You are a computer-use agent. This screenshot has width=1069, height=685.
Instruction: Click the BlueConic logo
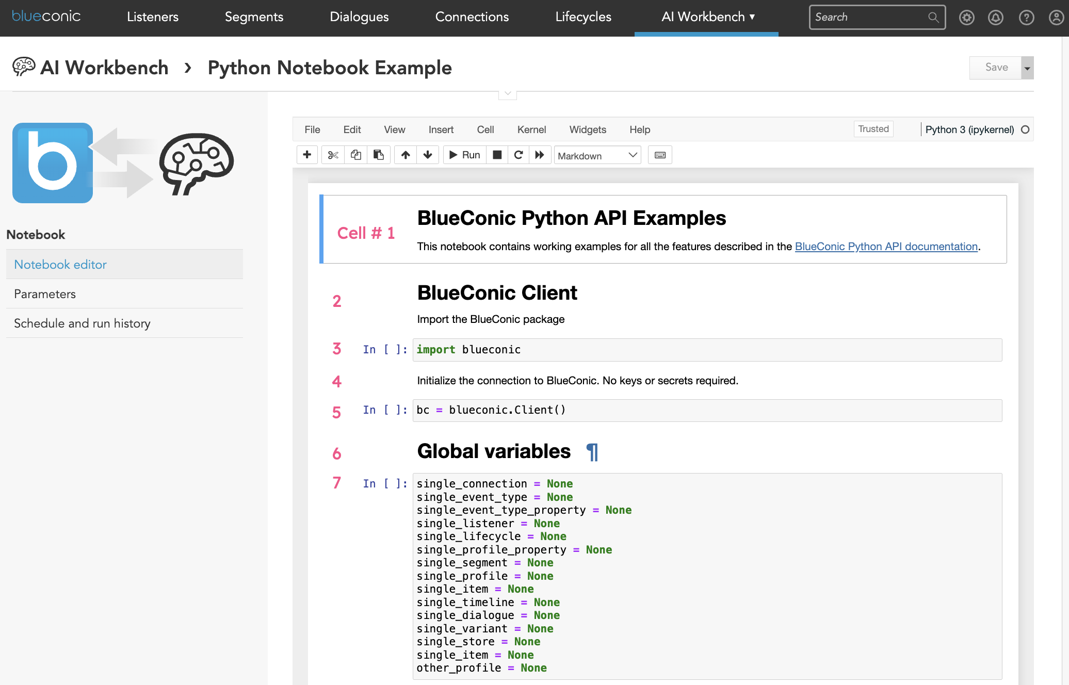[46, 16]
